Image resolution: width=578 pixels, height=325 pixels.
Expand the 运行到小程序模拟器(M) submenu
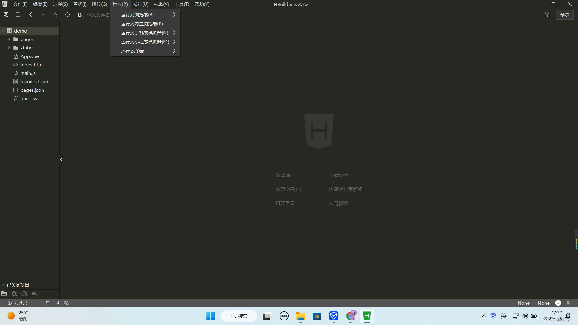[145, 42]
